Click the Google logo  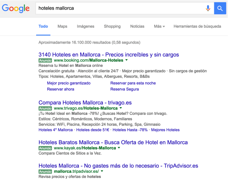click(x=16, y=9)
